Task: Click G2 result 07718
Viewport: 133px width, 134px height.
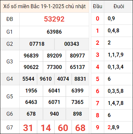Action: [x=37, y=44]
